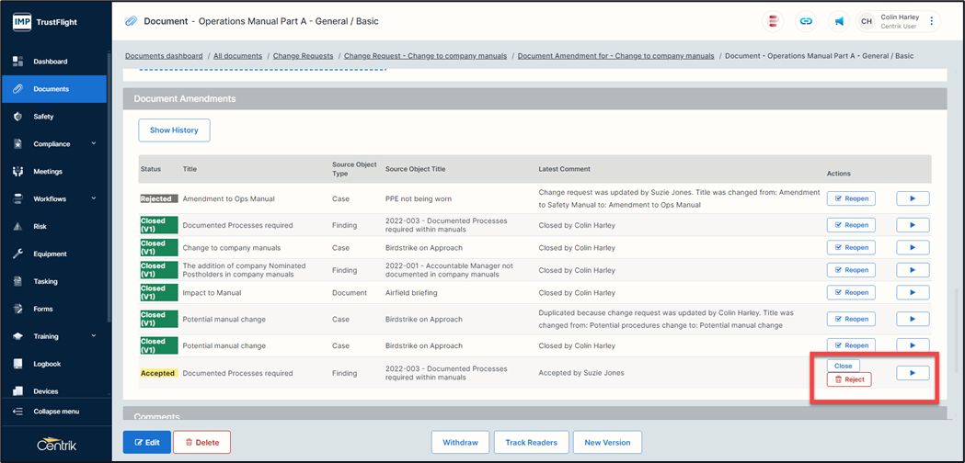Open Safety from the sidebar

43,117
